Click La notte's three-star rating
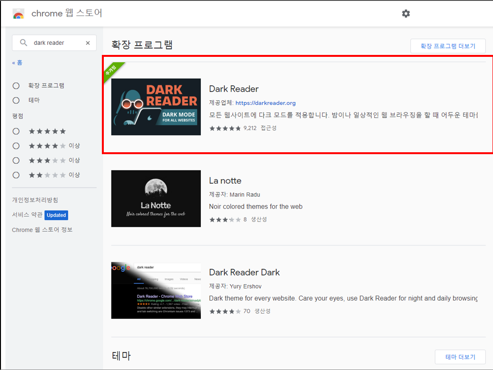The width and height of the screenshot is (493, 370). (x=225, y=220)
